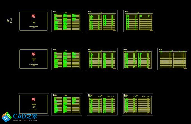Click the second sheet in the middle row
This screenshot has width=191, height=124.
click(x=67, y=59)
